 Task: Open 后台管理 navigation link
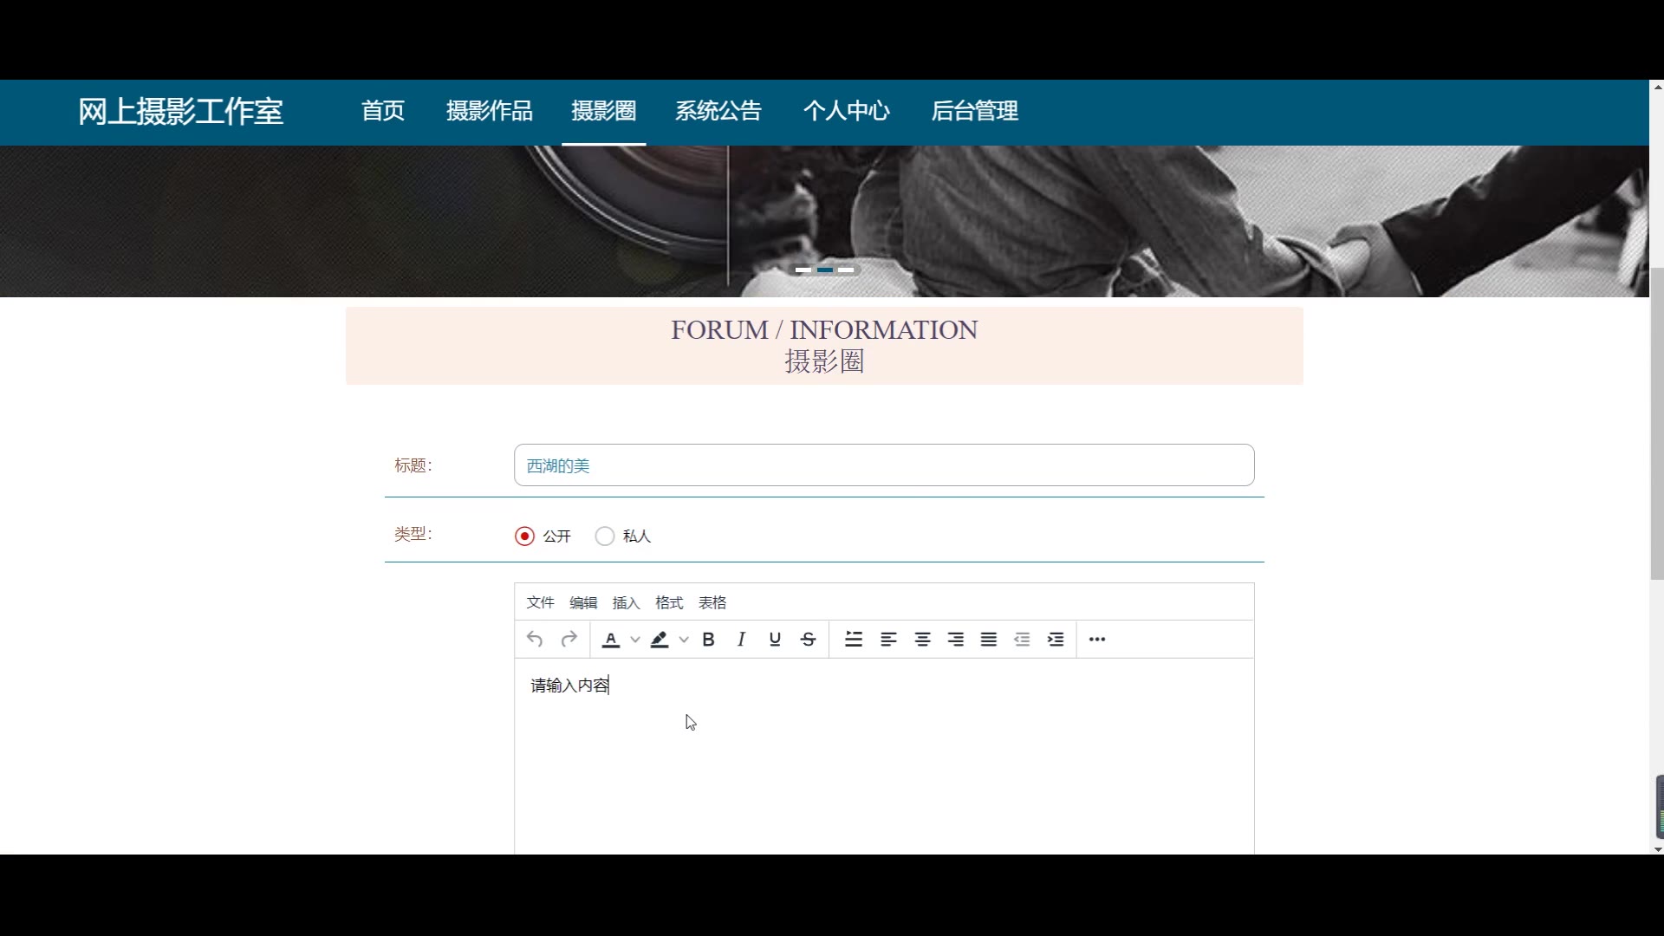(x=975, y=111)
